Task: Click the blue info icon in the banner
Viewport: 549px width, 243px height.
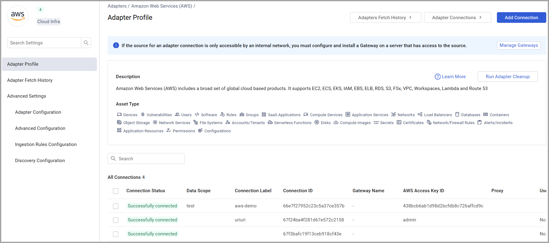Action: [x=116, y=45]
